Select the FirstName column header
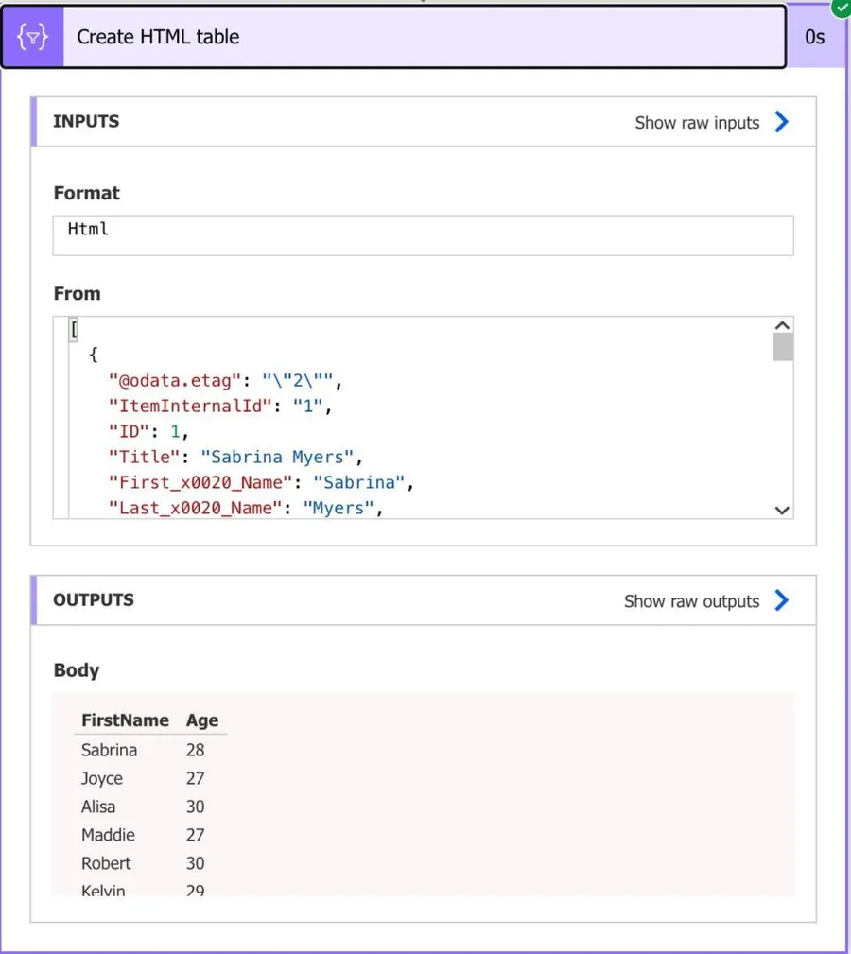The height and width of the screenshot is (954, 851). (x=125, y=720)
